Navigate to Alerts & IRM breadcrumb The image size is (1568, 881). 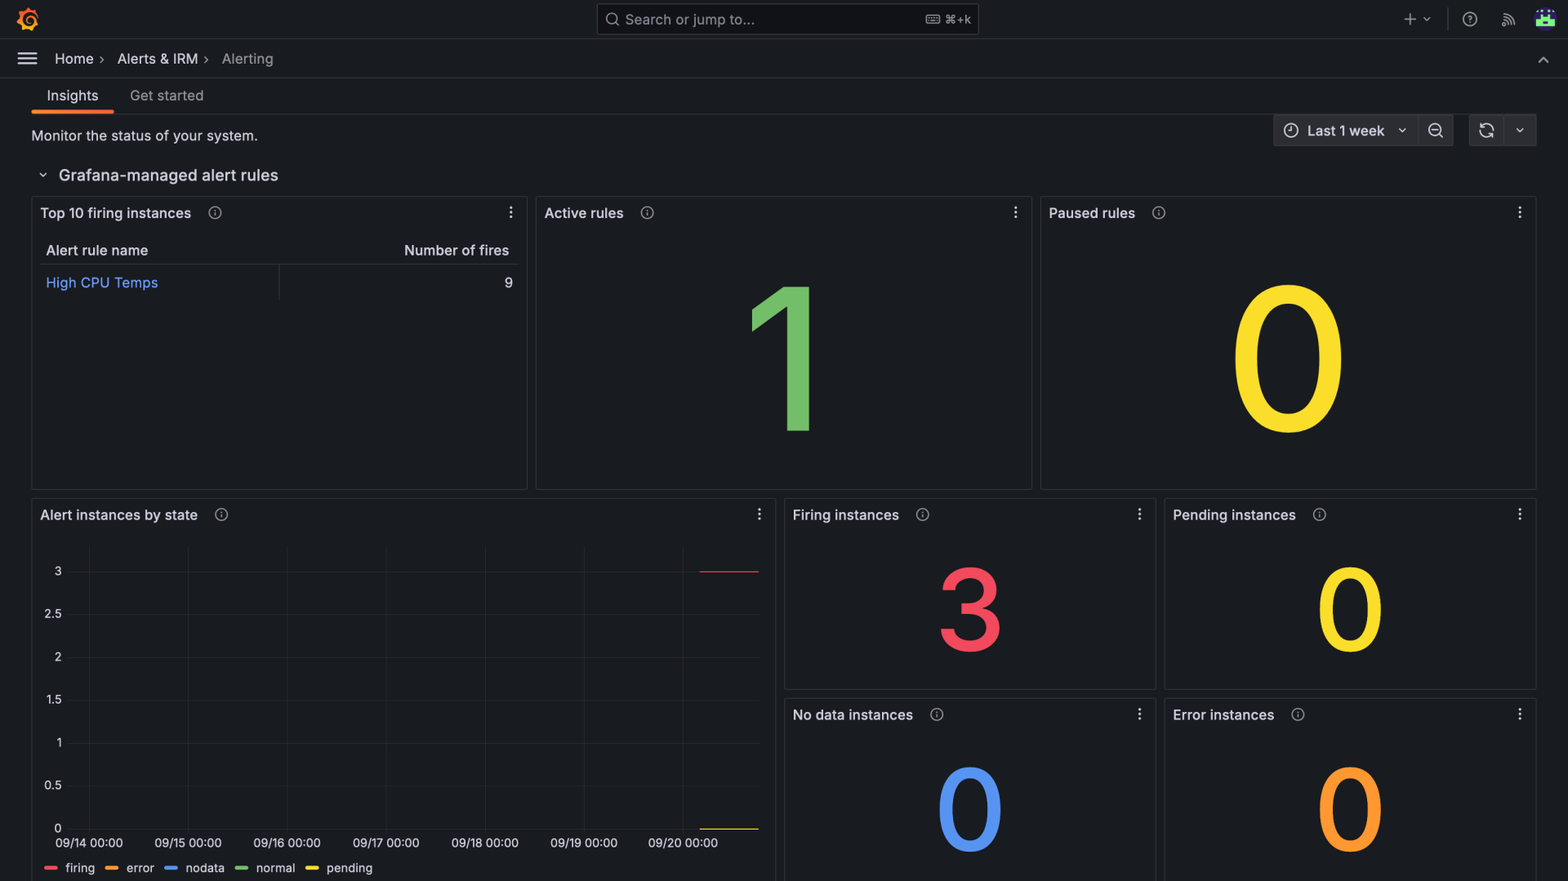(158, 58)
